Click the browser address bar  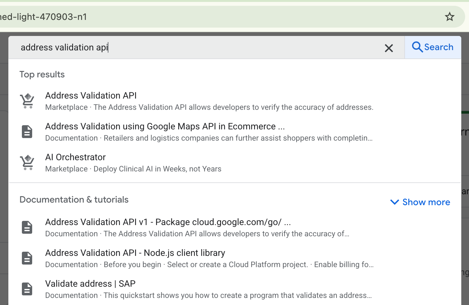tap(193, 16)
